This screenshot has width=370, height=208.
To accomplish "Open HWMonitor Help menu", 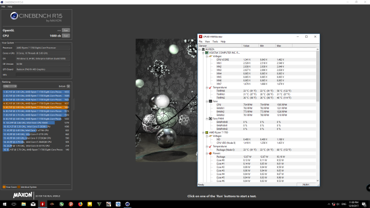I will click(223, 42).
